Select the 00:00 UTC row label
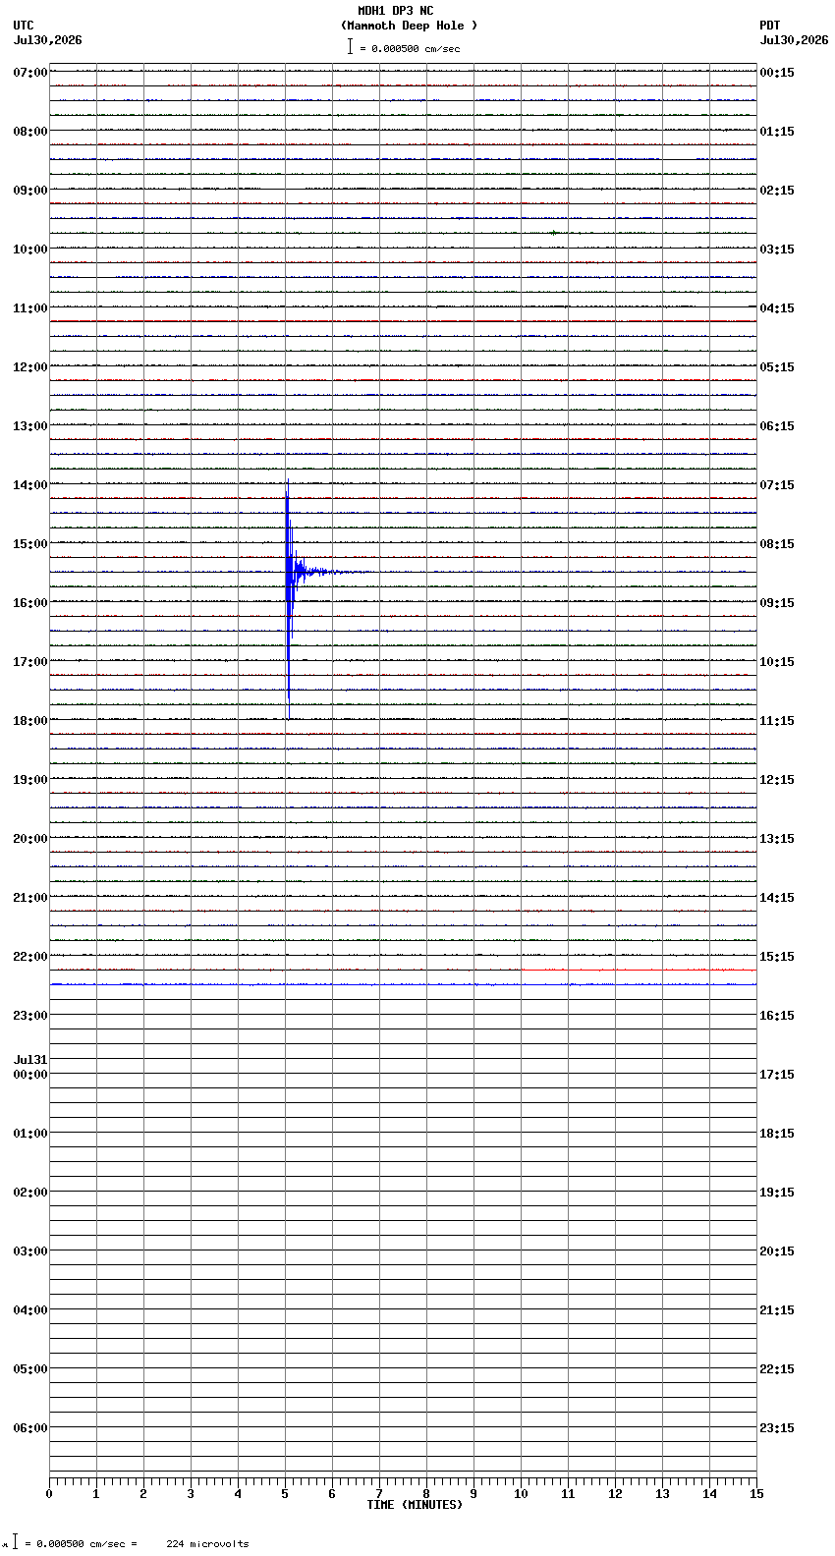 30,1075
